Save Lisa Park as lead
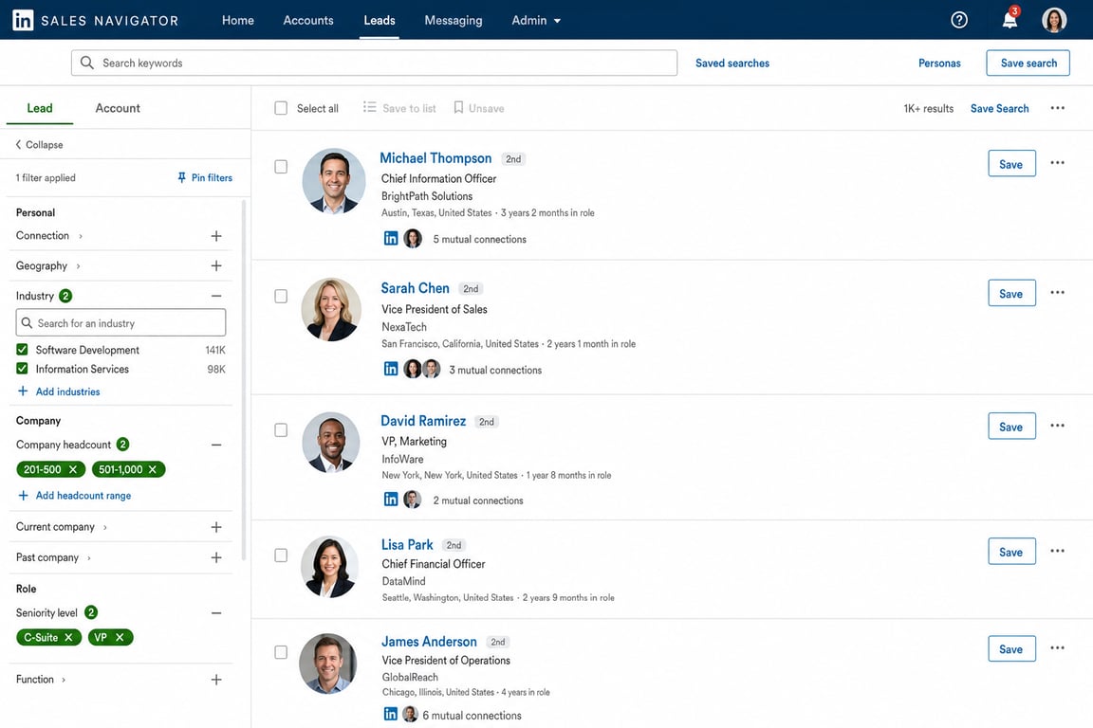The image size is (1093, 728). [1011, 552]
